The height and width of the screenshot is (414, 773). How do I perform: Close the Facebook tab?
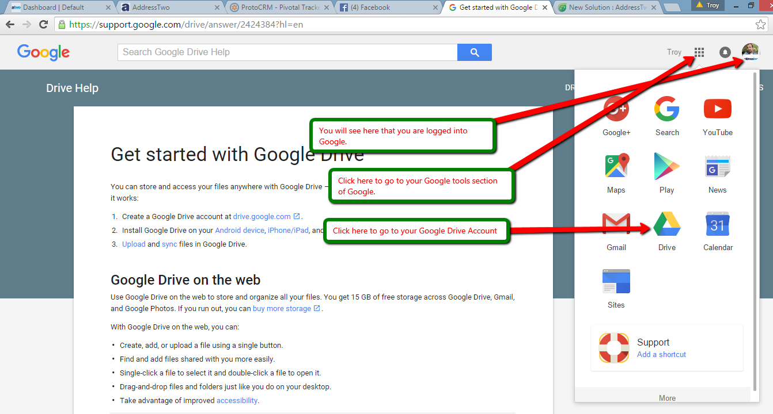tap(435, 7)
